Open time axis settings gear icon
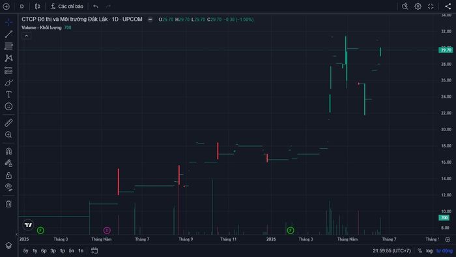Viewport: 456px width, 257px height. point(448,239)
